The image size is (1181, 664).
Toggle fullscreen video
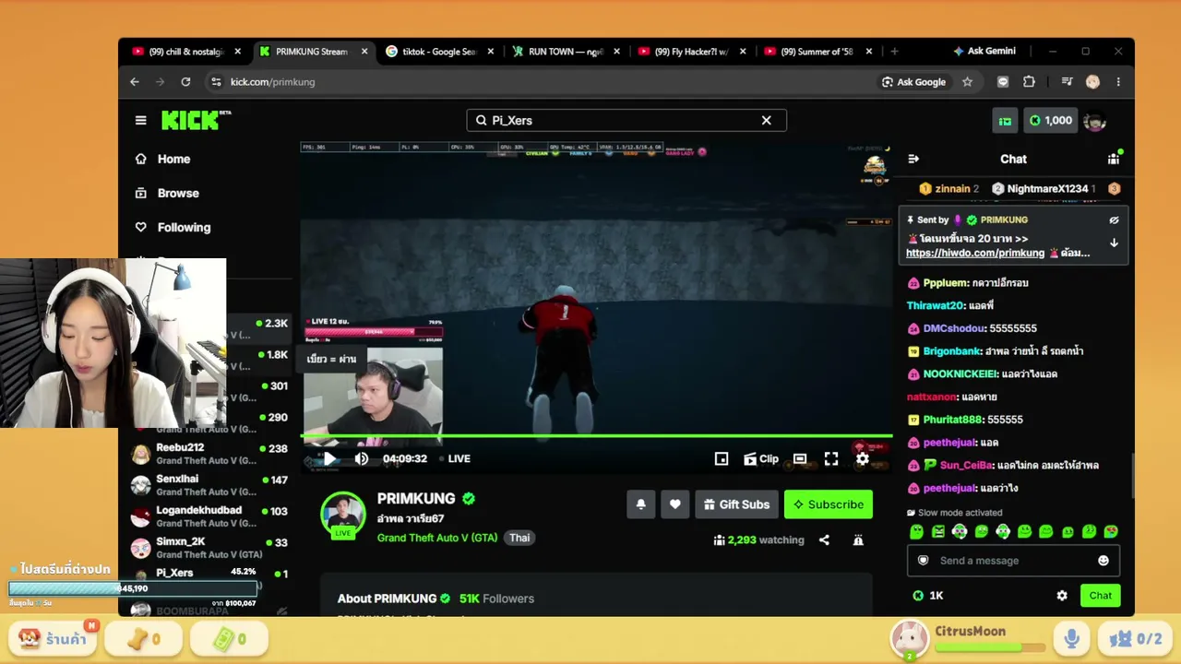(831, 458)
